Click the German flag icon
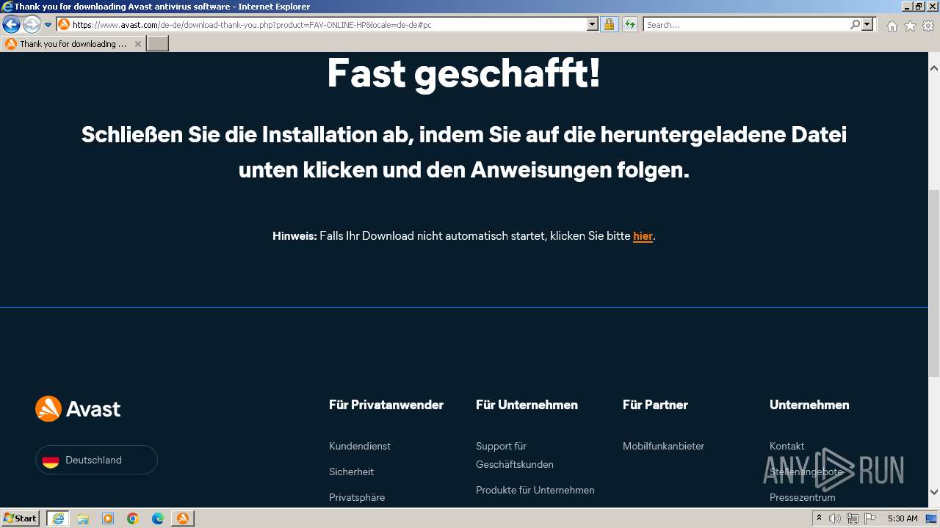The height and width of the screenshot is (528, 940). point(51,461)
